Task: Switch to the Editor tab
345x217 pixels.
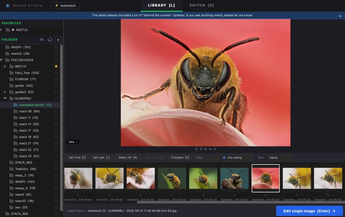Action: (201, 5)
